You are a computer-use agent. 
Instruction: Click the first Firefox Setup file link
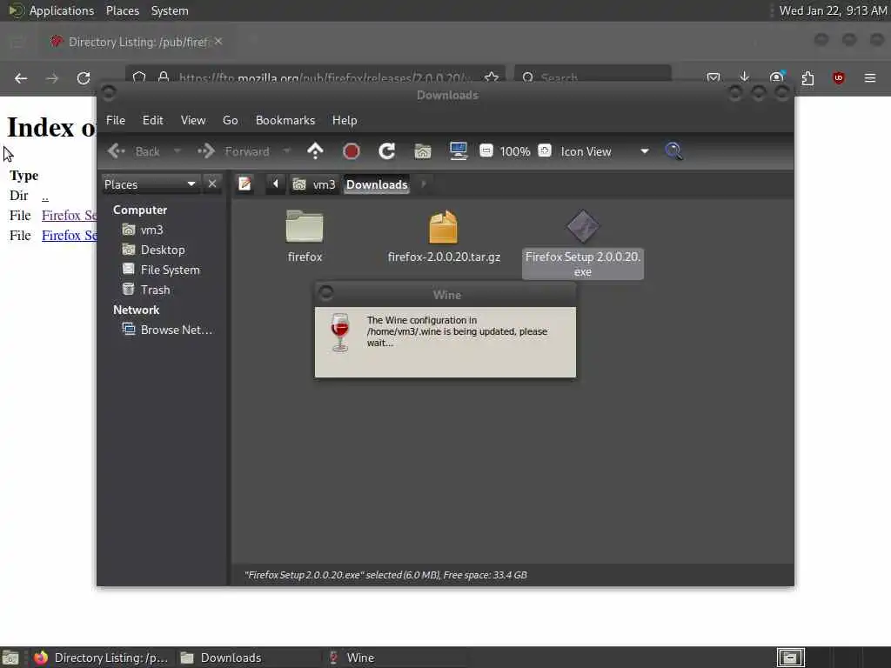69,216
